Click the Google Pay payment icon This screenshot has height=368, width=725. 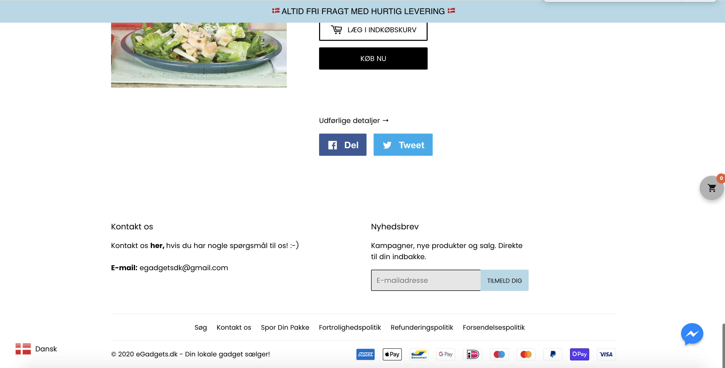(x=446, y=354)
